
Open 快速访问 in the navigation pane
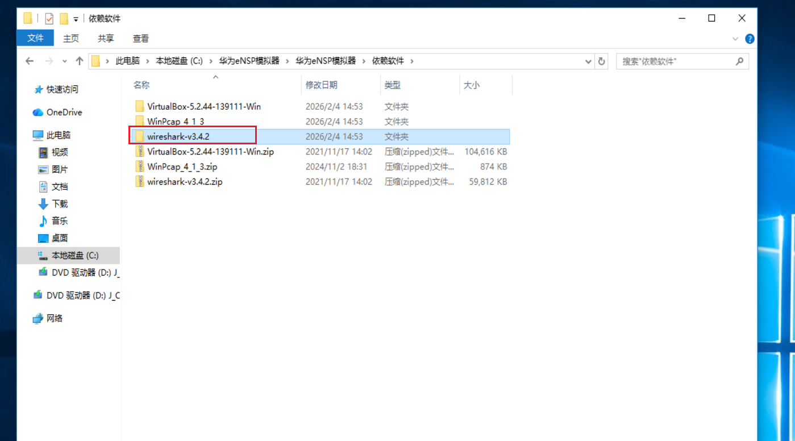[63, 89]
